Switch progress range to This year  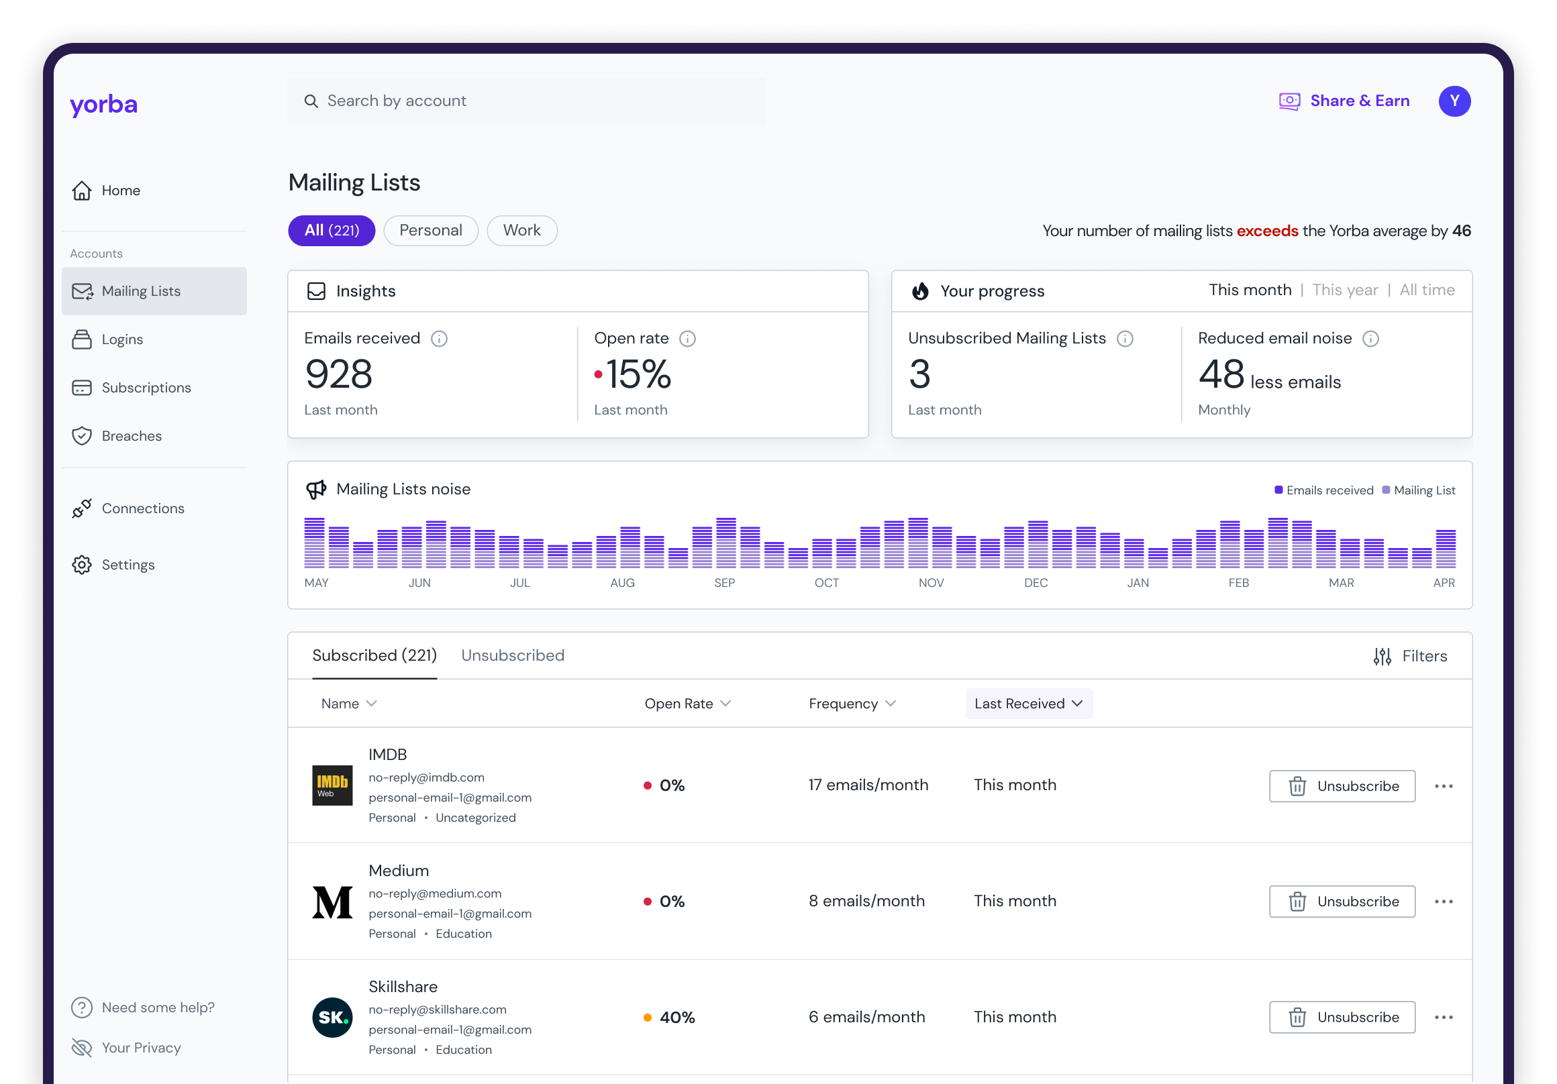1344,290
